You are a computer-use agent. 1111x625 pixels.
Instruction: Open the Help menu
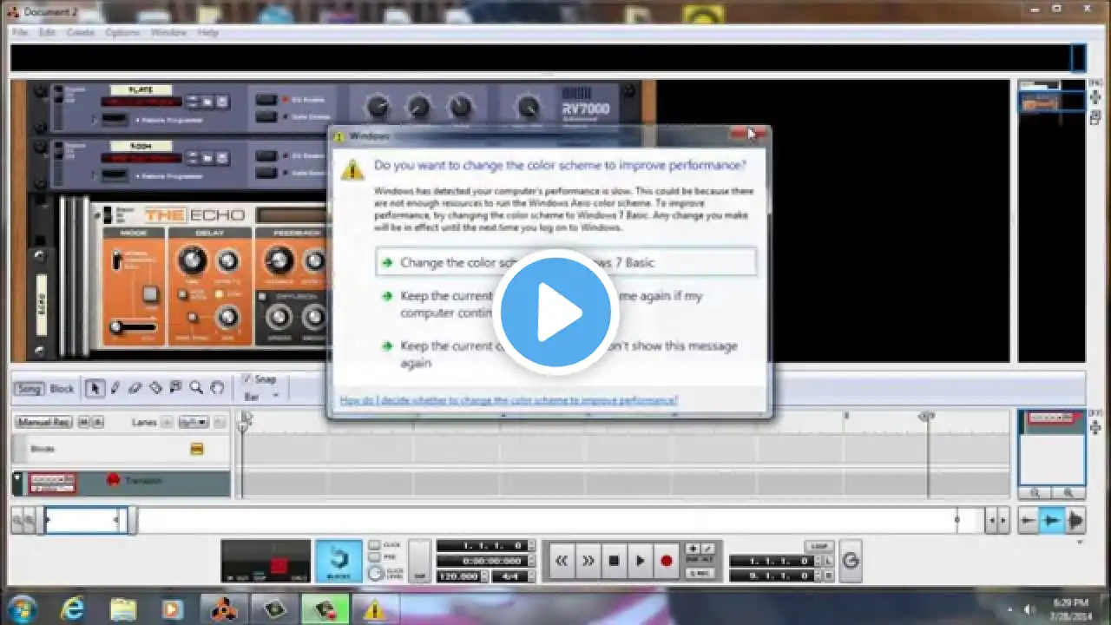point(207,32)
